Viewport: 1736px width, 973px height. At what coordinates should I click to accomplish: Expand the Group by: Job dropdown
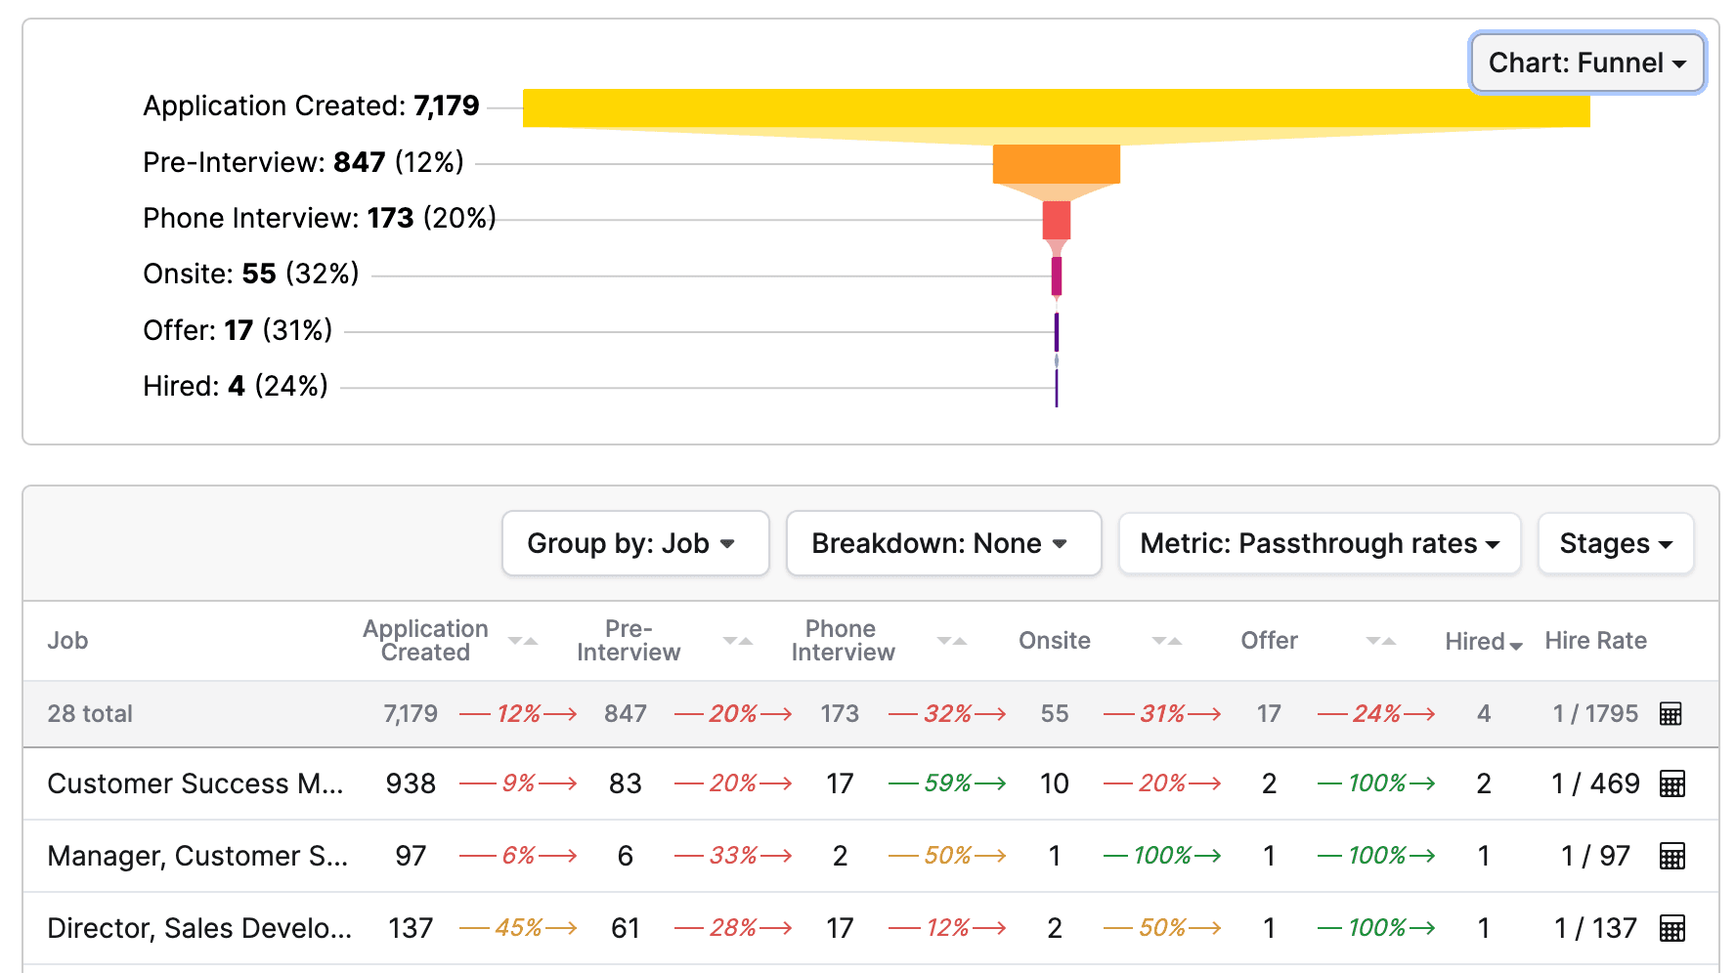point(634,544)
